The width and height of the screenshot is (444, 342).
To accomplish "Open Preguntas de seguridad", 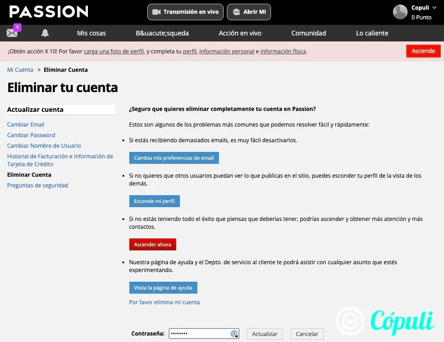I will coord(37,185).
